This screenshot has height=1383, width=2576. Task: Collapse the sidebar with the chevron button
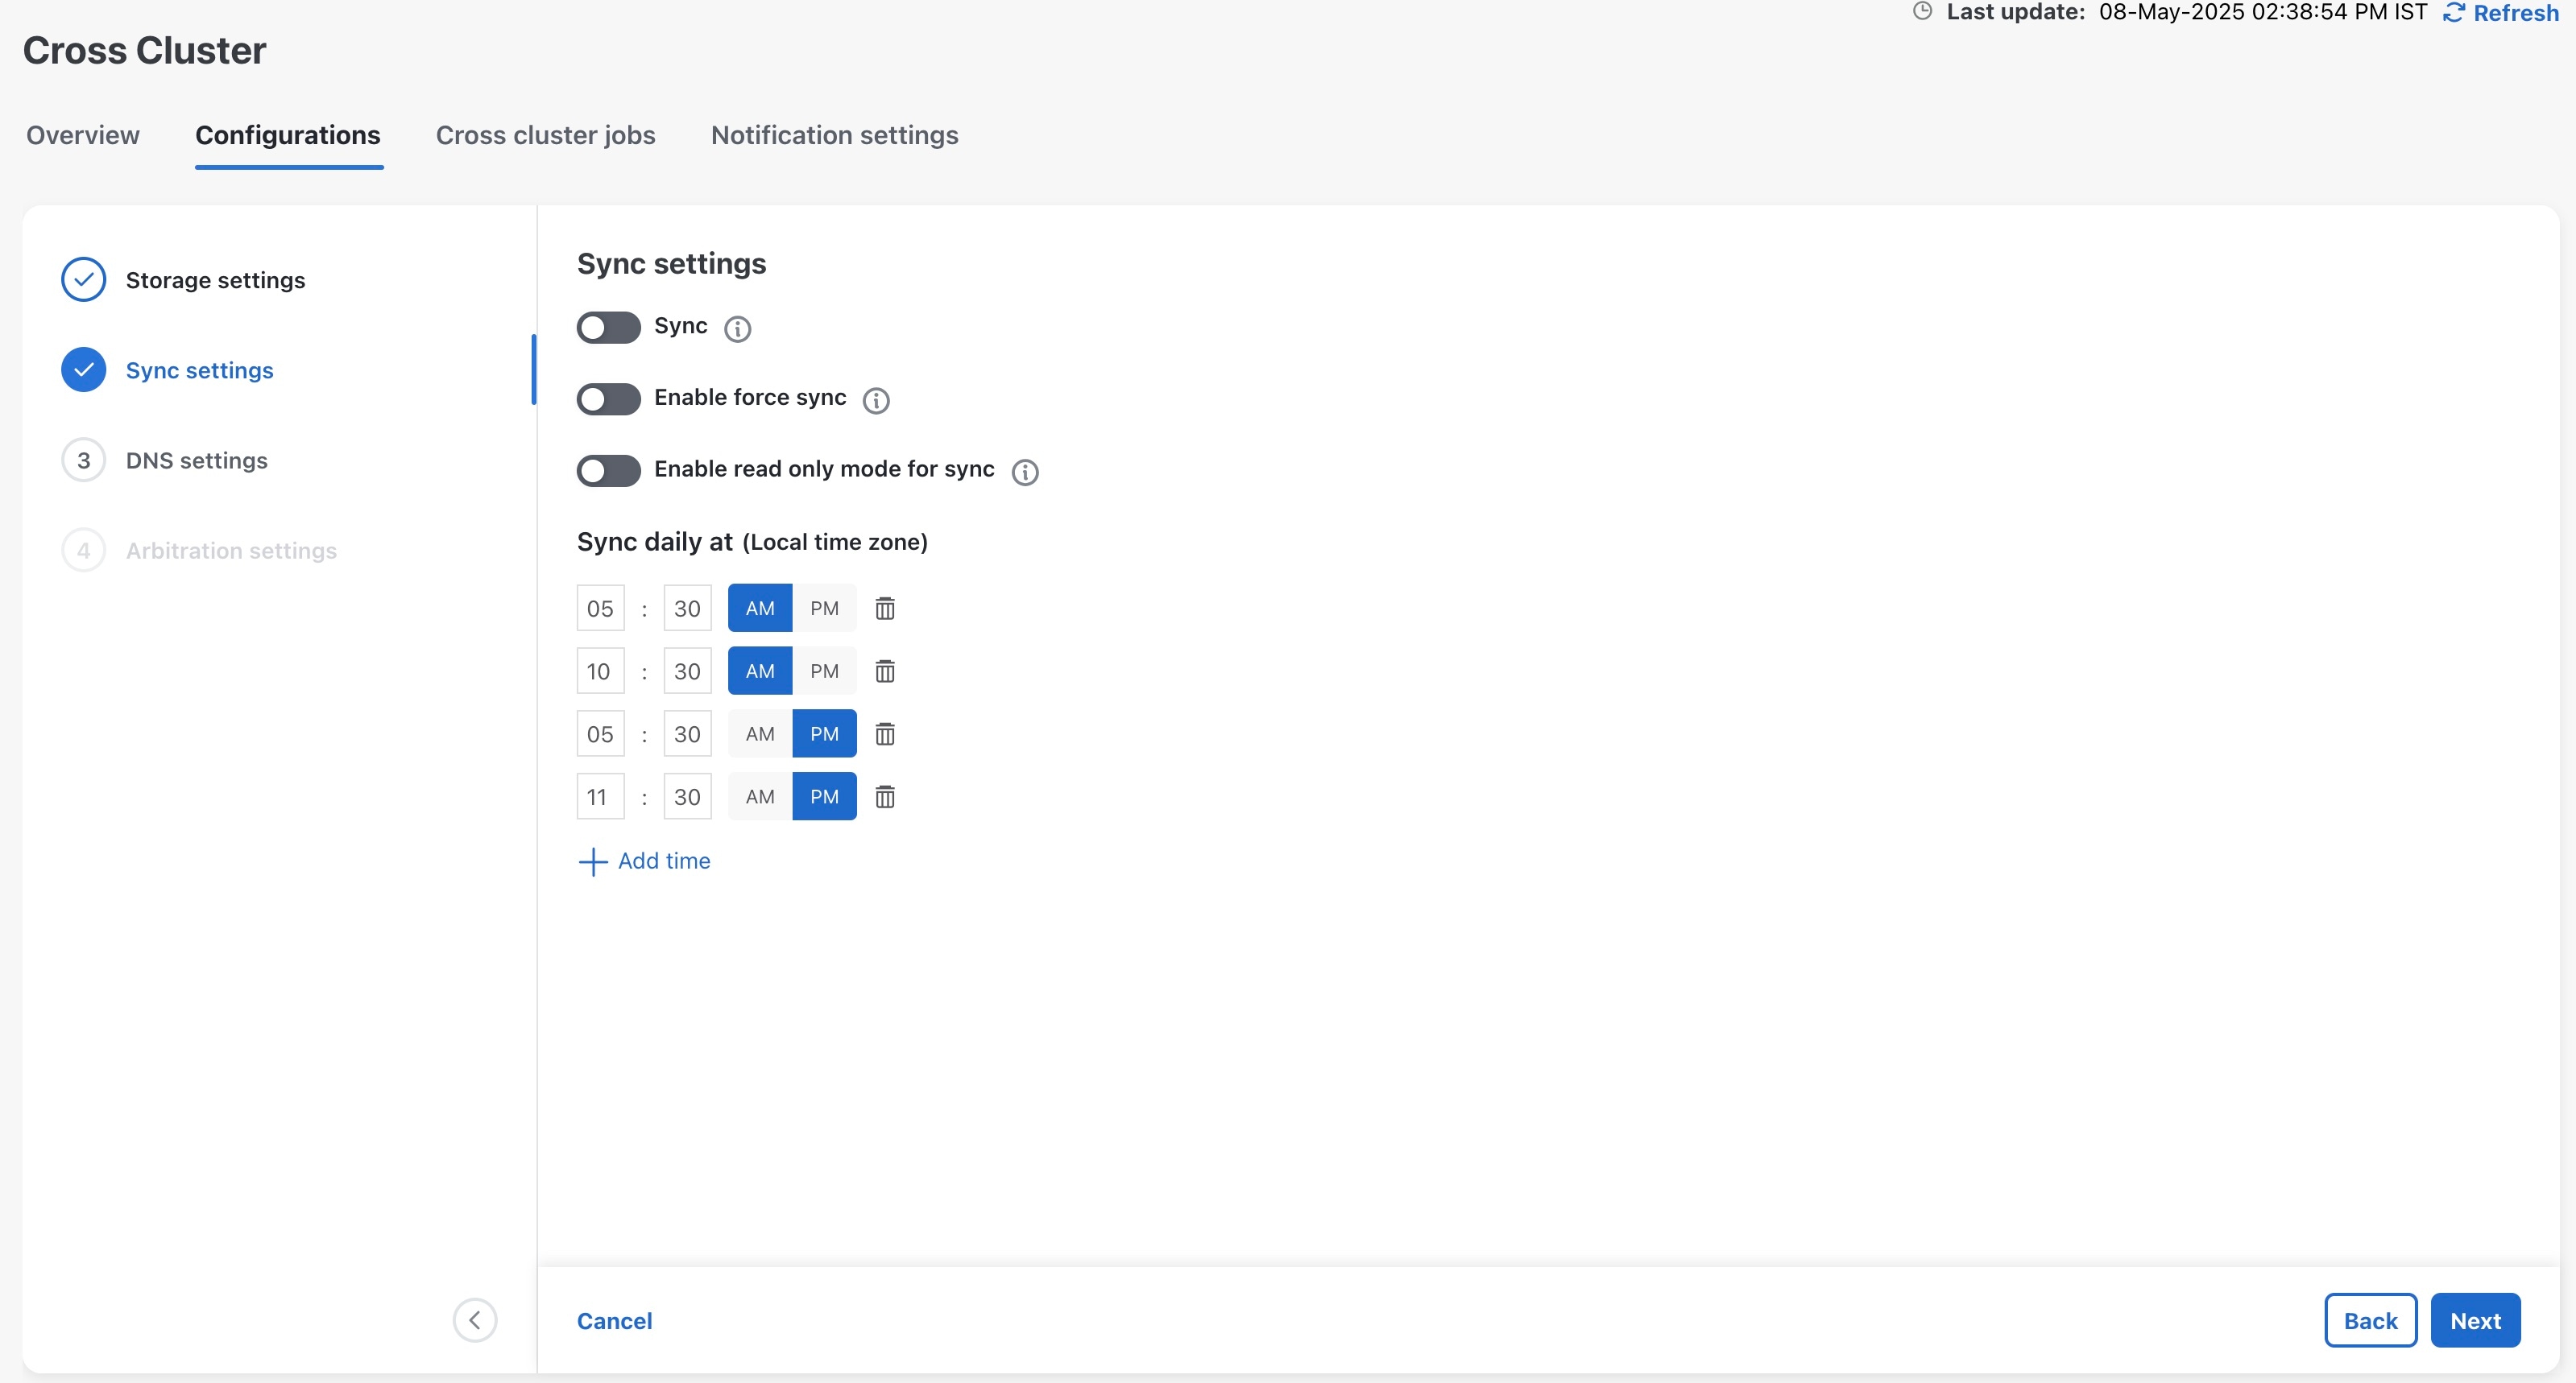tap(475, 1320)
